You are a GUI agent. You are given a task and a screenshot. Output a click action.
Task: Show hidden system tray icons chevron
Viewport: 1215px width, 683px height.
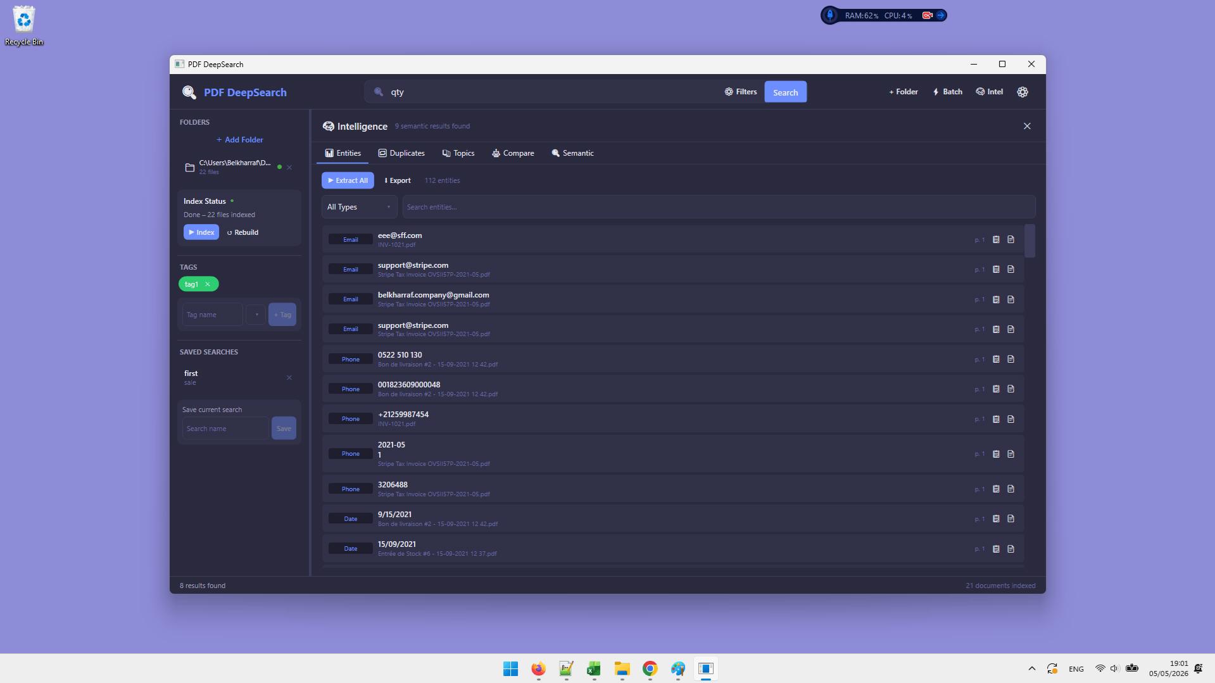(1031, 668)
